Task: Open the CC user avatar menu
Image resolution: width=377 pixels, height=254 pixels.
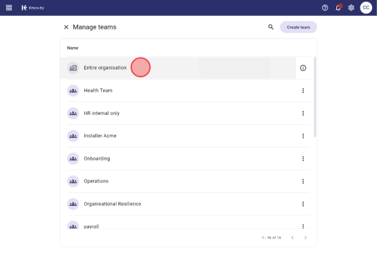Action: 366,8
